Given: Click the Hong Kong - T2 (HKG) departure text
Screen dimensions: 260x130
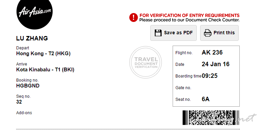Looking at the screenshot, I should click(x=43, y=54).
